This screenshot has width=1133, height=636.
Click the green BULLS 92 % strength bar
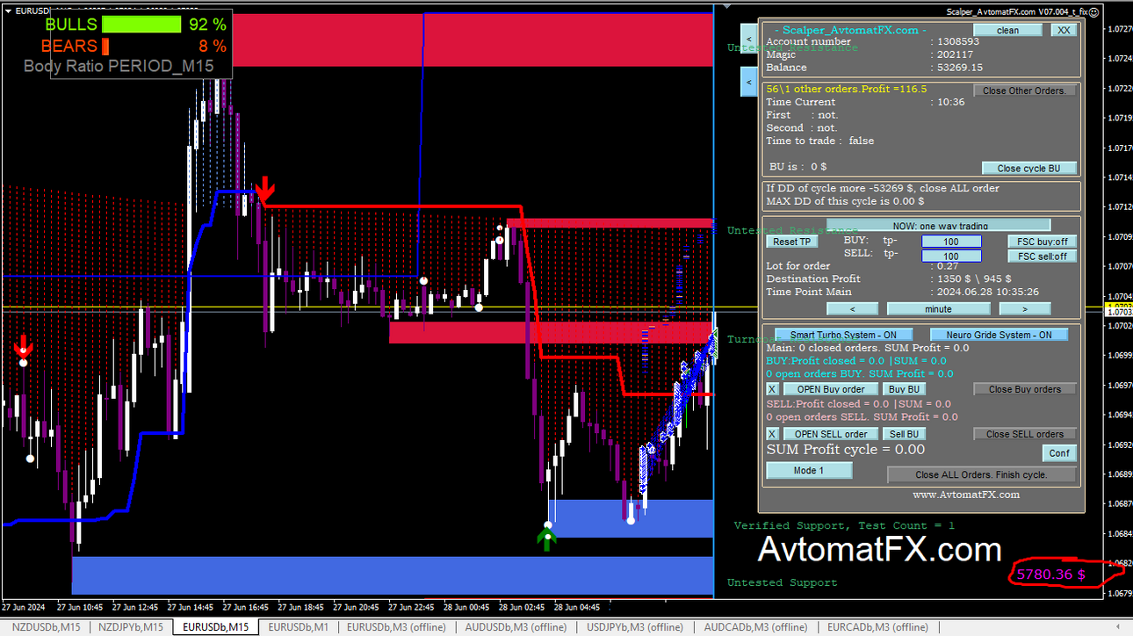tap(141, 25)
